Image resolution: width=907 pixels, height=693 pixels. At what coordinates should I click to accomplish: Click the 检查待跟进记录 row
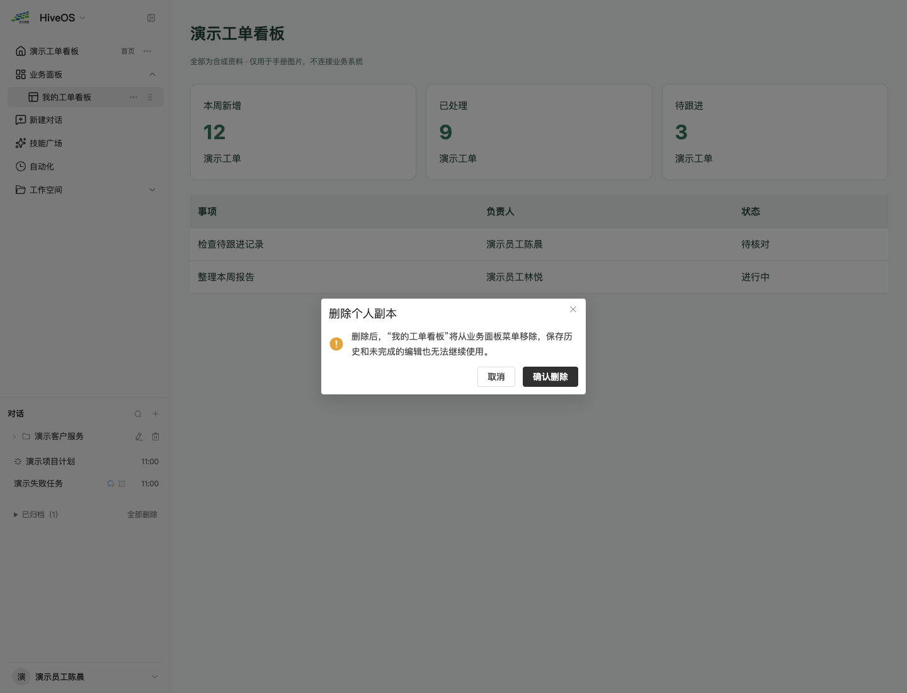tap(539, 244)
